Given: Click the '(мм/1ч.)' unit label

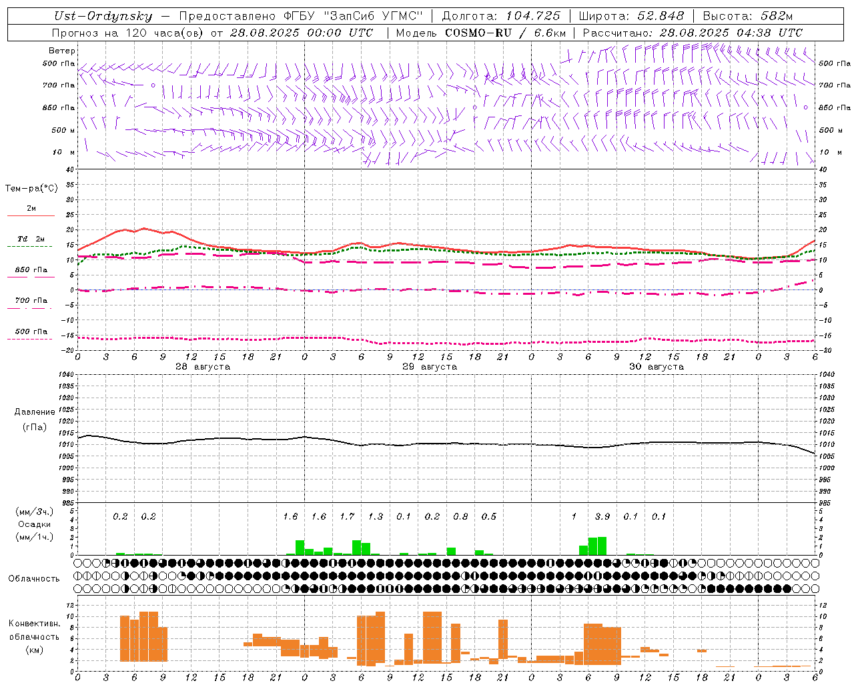Looking at the screenshot, I should [x=35, y=537].
